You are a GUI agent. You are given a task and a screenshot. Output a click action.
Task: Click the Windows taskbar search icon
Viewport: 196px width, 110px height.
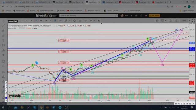pos(9,107)
